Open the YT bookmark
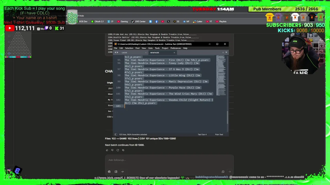 click(x=209, y=22)
